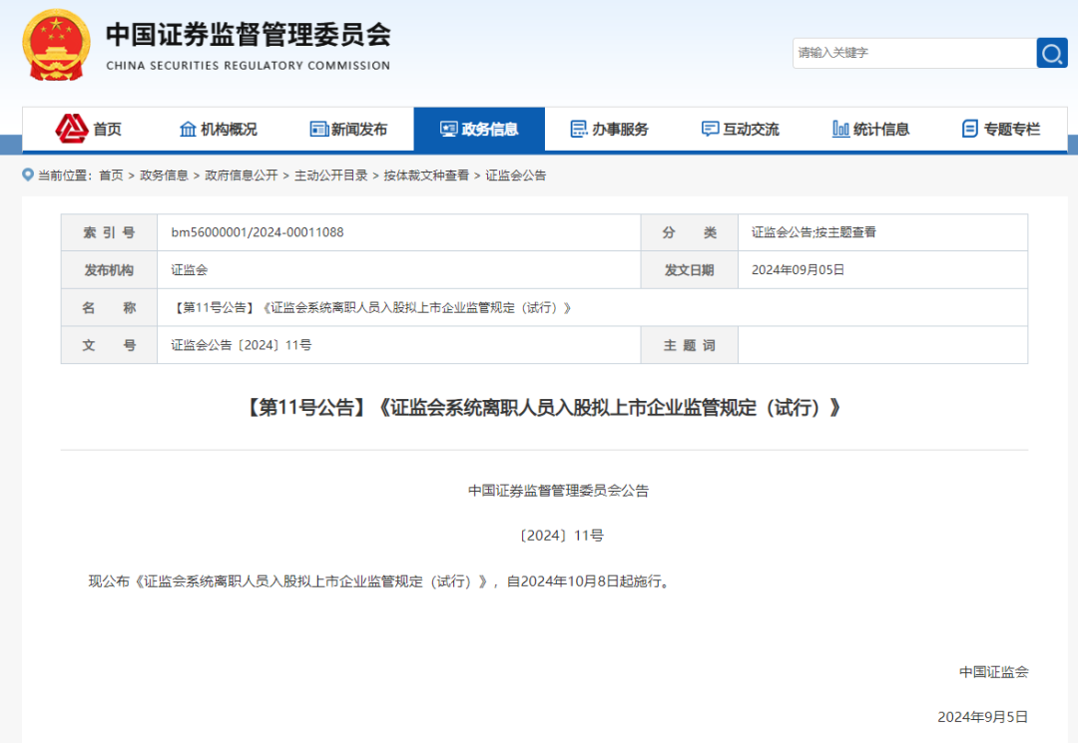The width and height of the screenshot is (1078, 743).
Task: Click the 发布机构 label cell
Action: tap(110, 270)
